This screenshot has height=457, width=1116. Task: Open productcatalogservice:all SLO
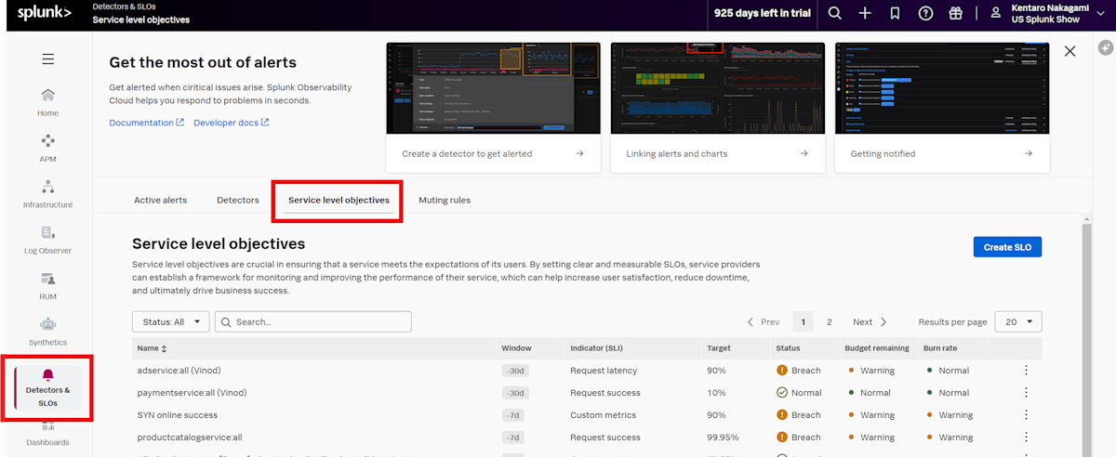190,437
